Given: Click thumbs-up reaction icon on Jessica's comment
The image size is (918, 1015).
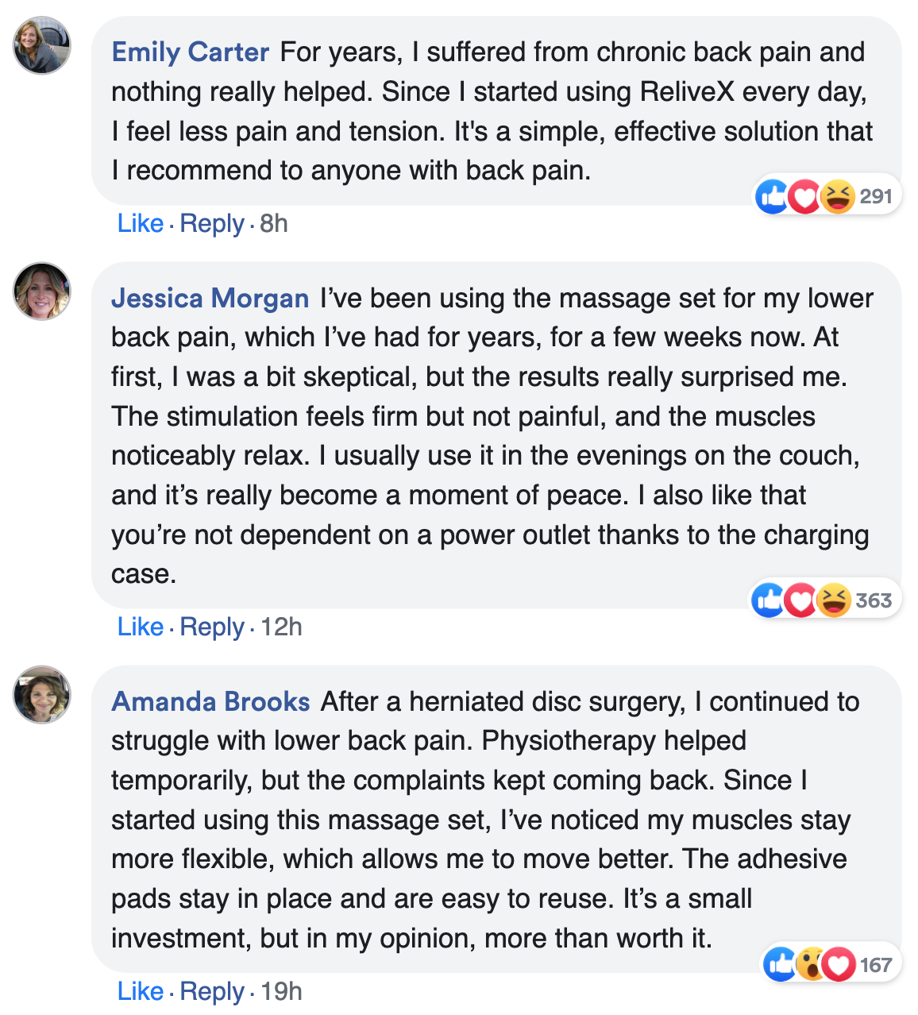Looking at the screenshot, I should [768, 600].
